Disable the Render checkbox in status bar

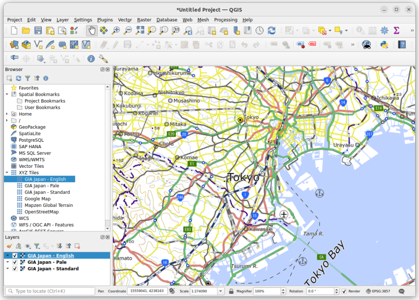344,291
